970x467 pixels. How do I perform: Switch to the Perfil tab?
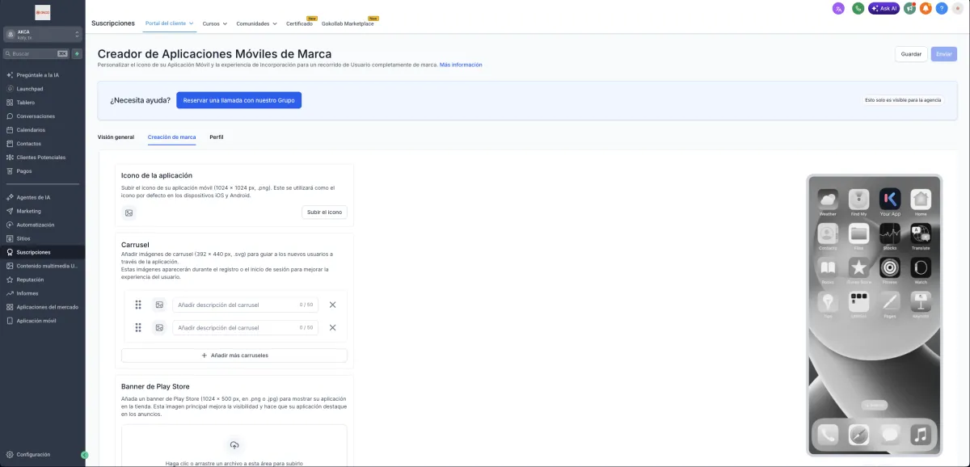tap(217, 137)
